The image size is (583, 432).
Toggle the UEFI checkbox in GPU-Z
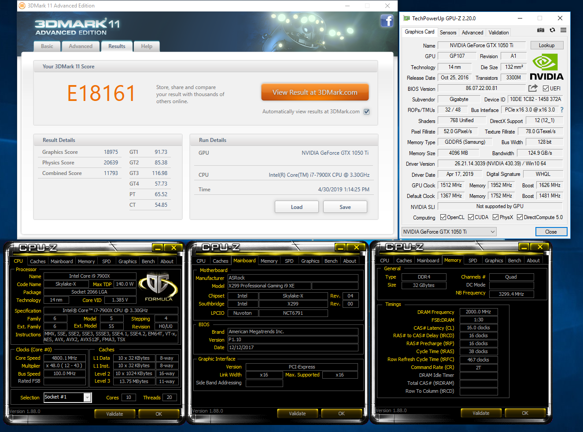546,89
